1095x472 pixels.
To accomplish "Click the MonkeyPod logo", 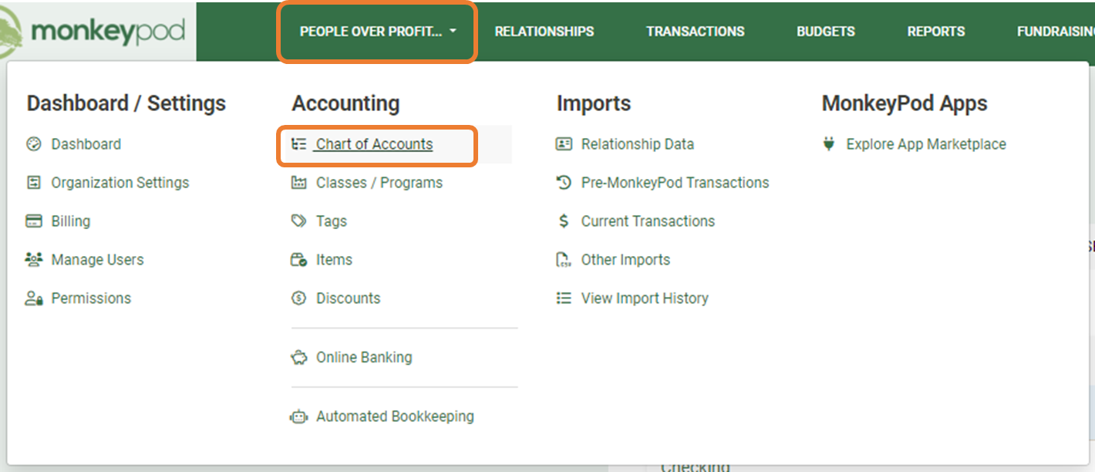I will (93, 32).
